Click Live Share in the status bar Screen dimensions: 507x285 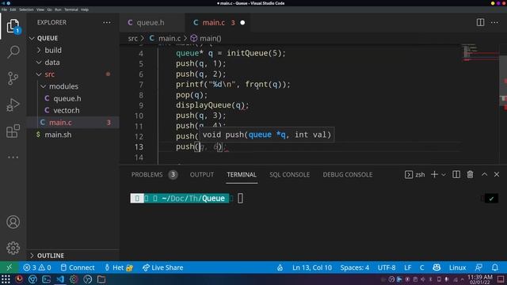pos(163,268)
